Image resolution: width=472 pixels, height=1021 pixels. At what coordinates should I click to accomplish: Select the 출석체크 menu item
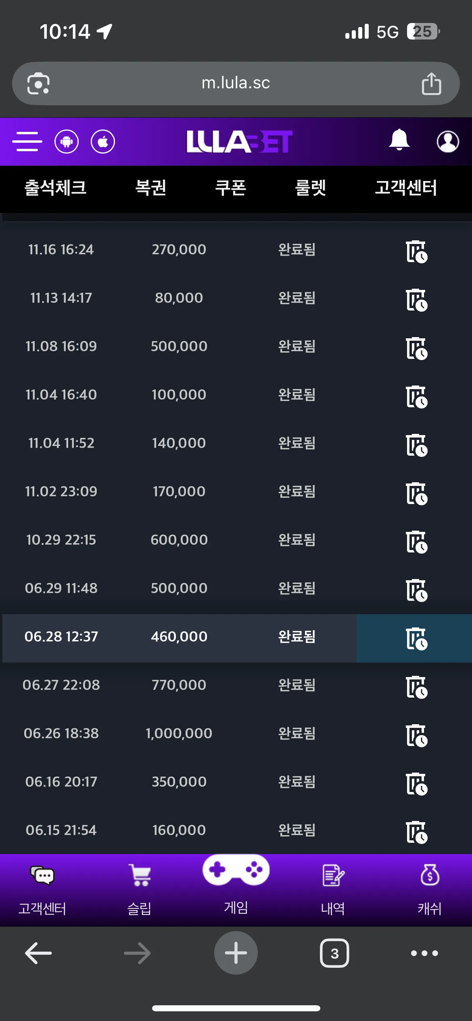(x=56, y=188)
